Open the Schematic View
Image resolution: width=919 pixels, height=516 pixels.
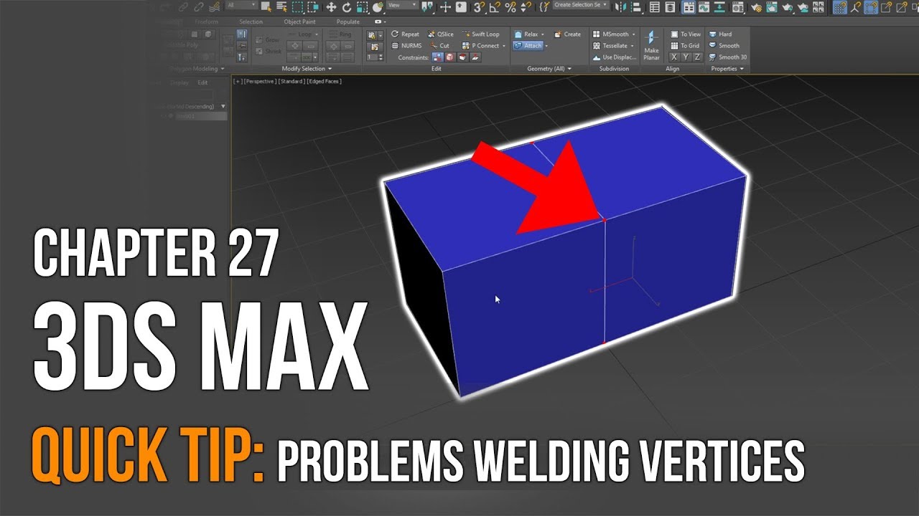click(719, 6)
